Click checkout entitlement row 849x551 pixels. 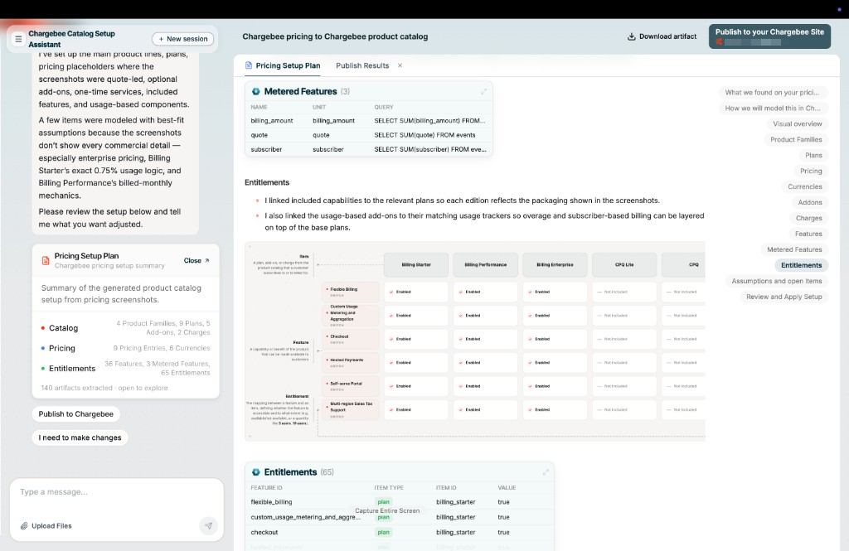click(x=400, y=532)
